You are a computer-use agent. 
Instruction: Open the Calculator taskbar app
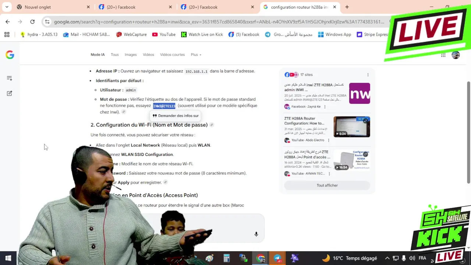[226, 258]
